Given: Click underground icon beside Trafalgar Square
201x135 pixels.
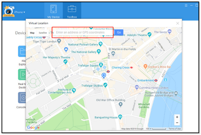Looking at the screenshot, I should click(x=108, y=72).
